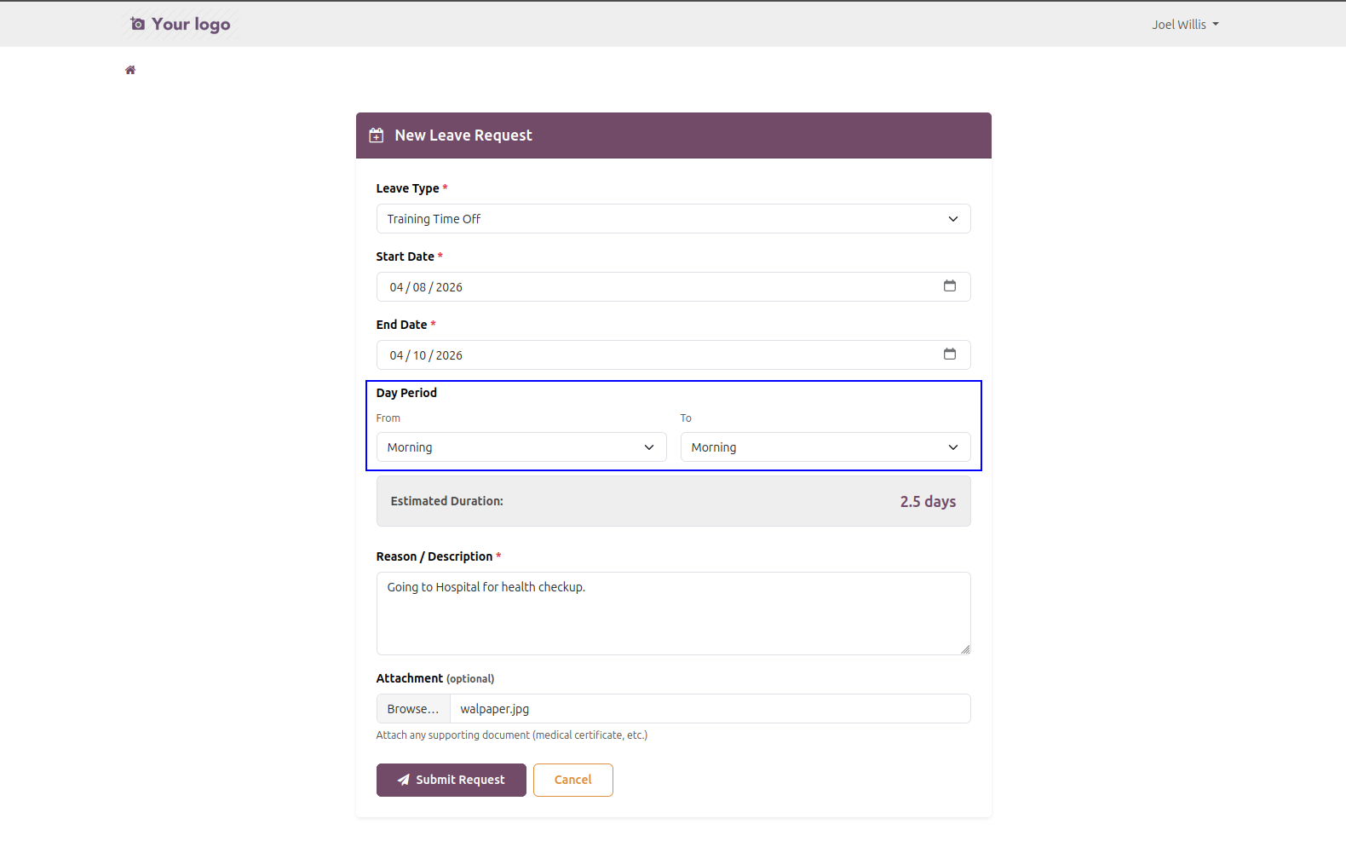Open the To day period dropdown
This screenshot has width=1346, height=847.
click(x=825, y=447)
